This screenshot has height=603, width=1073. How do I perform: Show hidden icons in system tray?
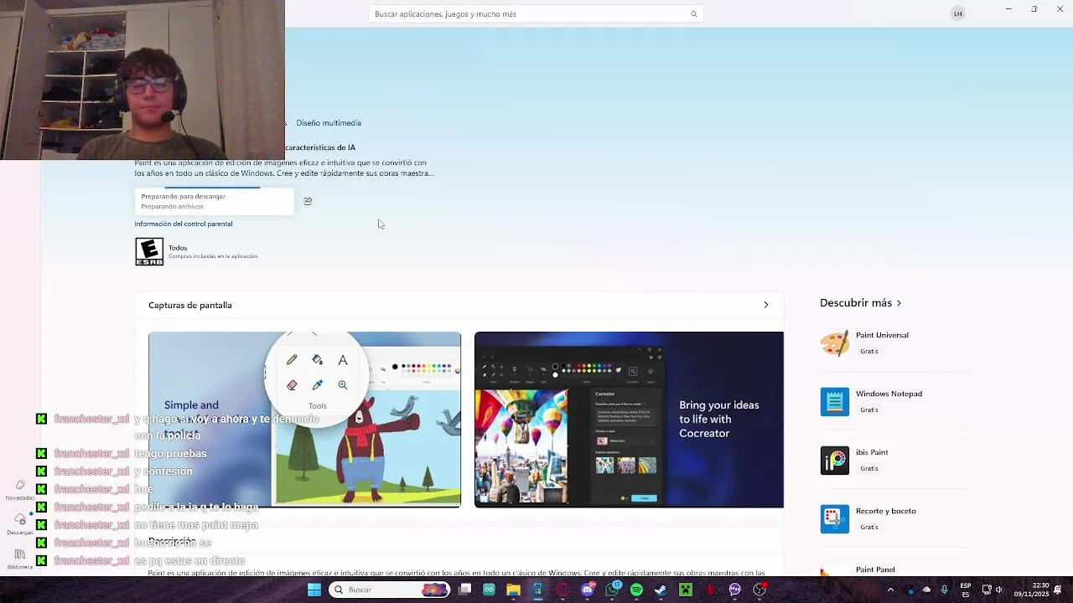(x=890, y=590)
